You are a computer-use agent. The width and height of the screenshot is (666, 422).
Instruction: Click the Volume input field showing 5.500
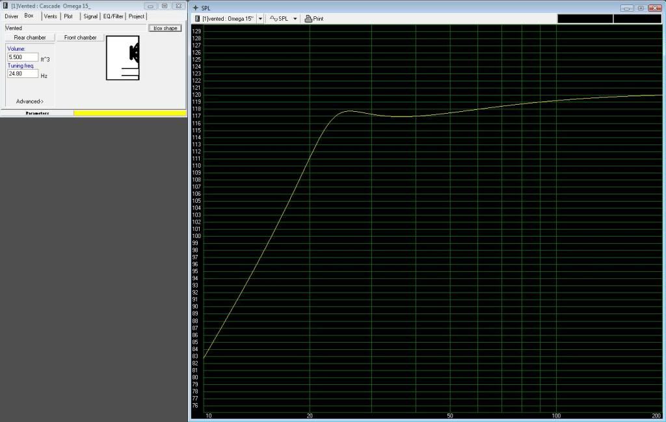pos(23,57)
